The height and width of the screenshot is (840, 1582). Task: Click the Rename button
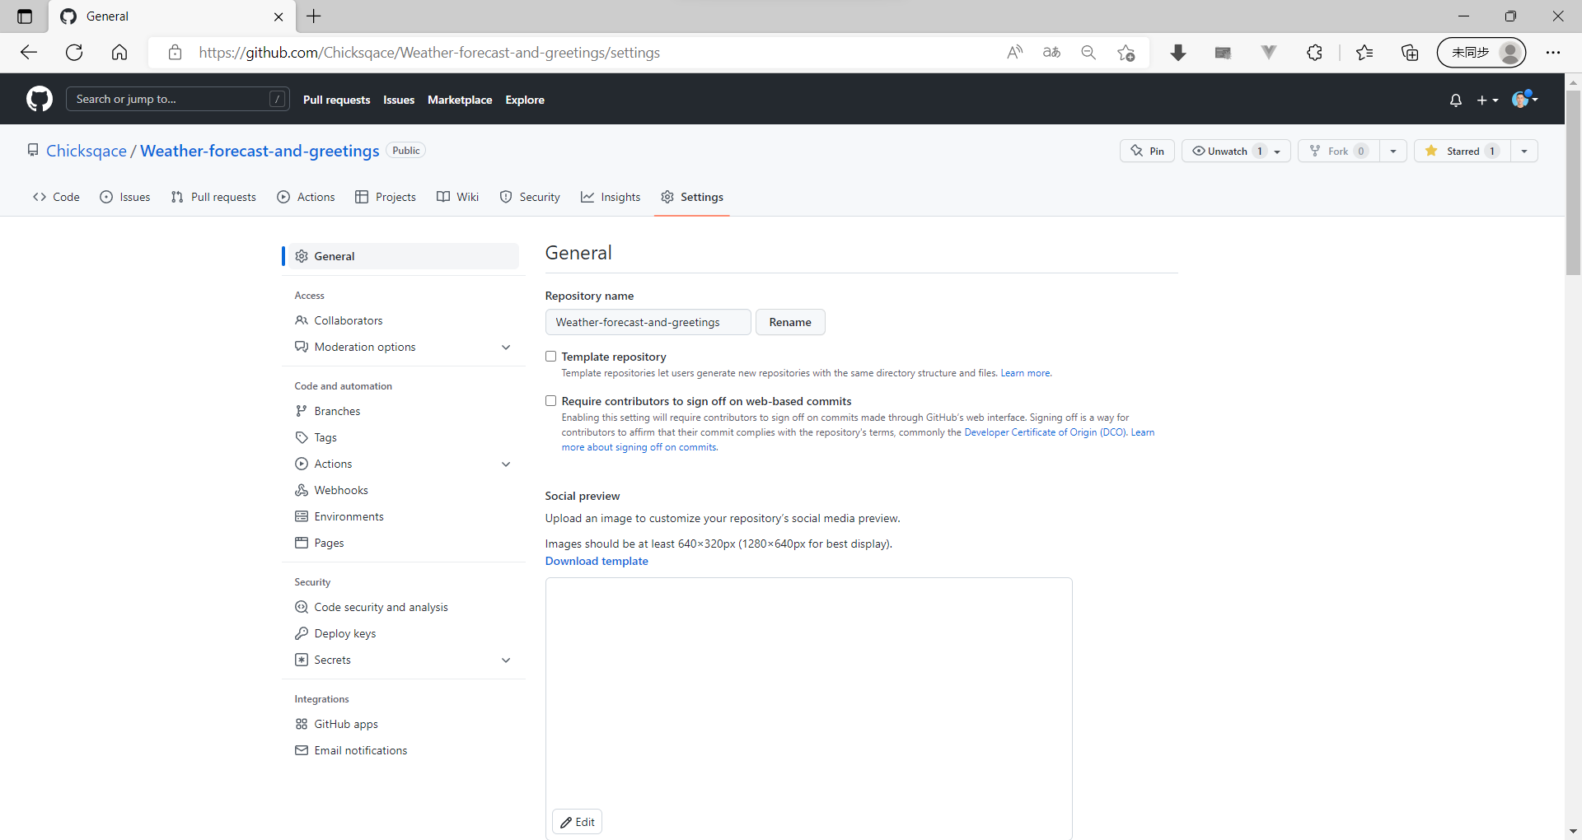coord(790,322)
